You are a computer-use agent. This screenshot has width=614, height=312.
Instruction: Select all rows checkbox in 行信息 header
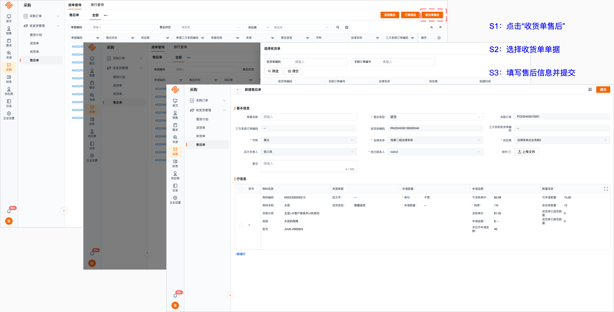point(241,189)
